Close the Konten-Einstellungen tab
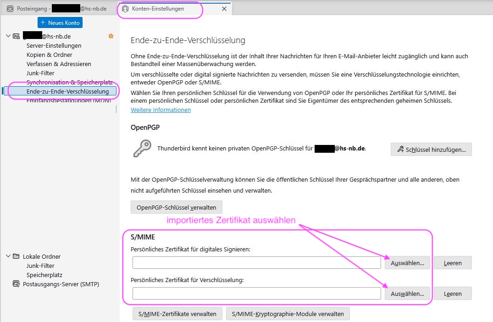The image size is (493, 322). coord(224,9)
